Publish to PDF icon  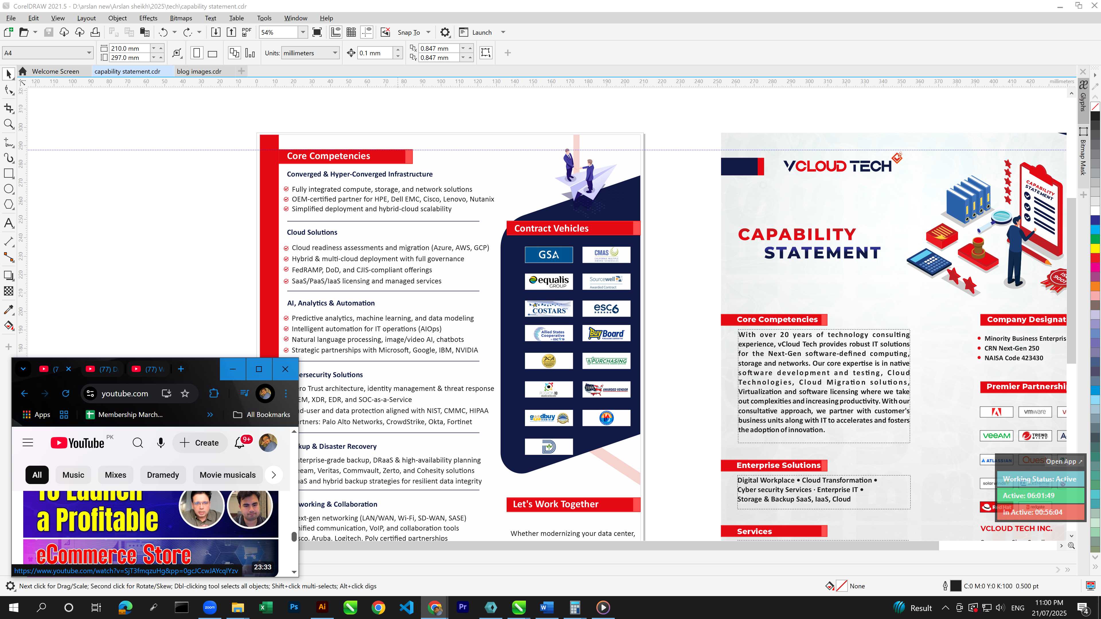[x=247, y=32]
